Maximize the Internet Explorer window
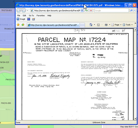 [x=131, y=5]
